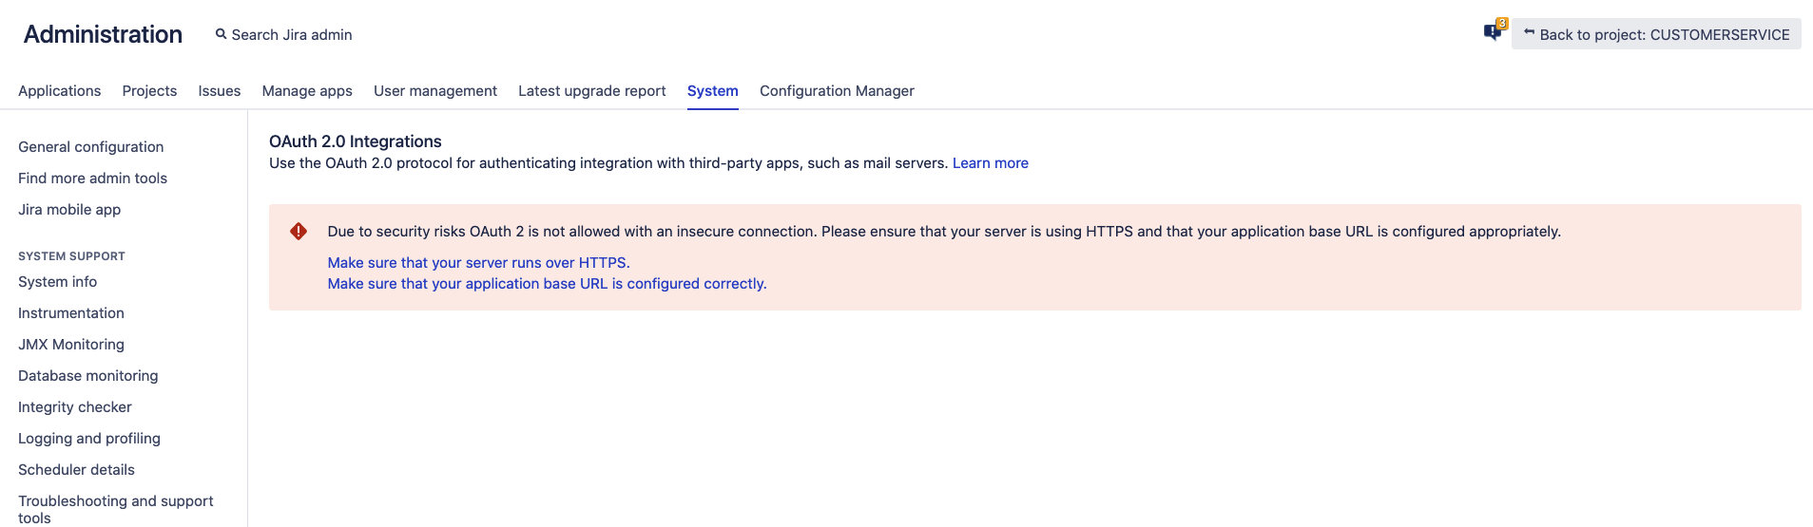Click the SYSTEM SUPPORT section label

click(71, 256)
